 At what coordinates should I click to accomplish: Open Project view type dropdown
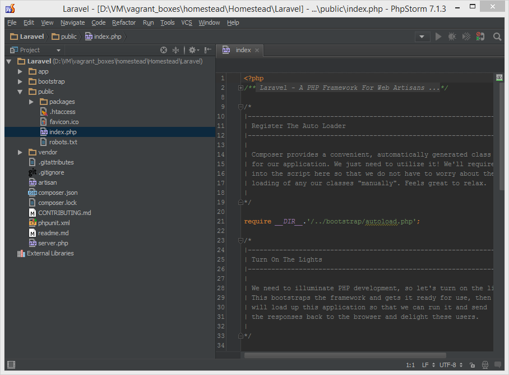click(x=58, y=51)
